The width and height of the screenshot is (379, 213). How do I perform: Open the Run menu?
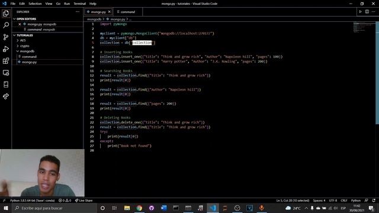[x=67, y=4]
